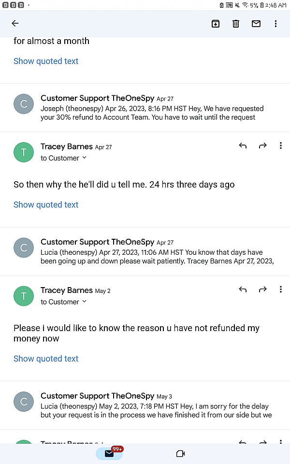Image resolution: width=290 pixels, height=464 pixels.
Task: Expand collapsed Joseph Apr 26 support reply
Action: point(145,107)
